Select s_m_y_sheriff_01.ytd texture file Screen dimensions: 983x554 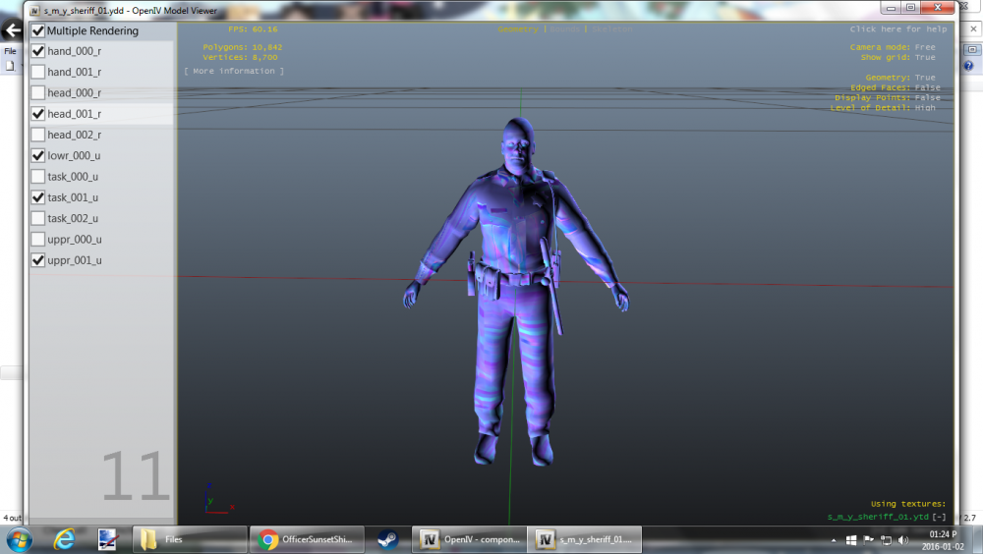(x=878, y=517)
